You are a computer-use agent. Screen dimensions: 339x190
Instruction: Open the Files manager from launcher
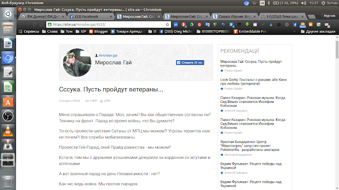pyautogui.click(x=8, y=28)
